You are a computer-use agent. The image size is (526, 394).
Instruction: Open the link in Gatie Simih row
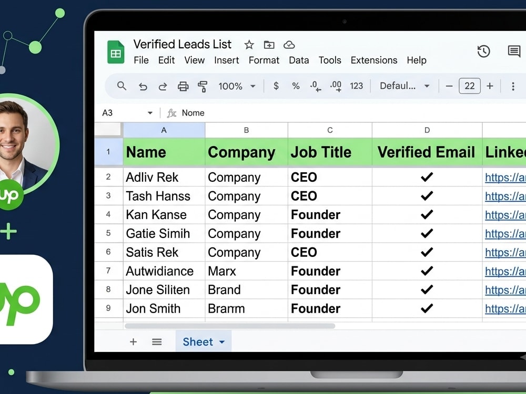[505, 234]
